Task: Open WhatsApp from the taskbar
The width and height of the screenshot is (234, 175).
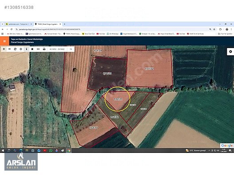Action: (x=51, y=150)
